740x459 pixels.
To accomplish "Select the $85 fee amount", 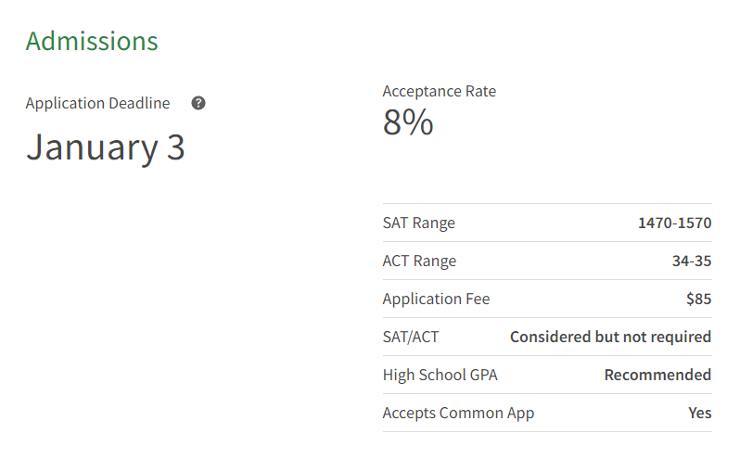I will point(698,299).
